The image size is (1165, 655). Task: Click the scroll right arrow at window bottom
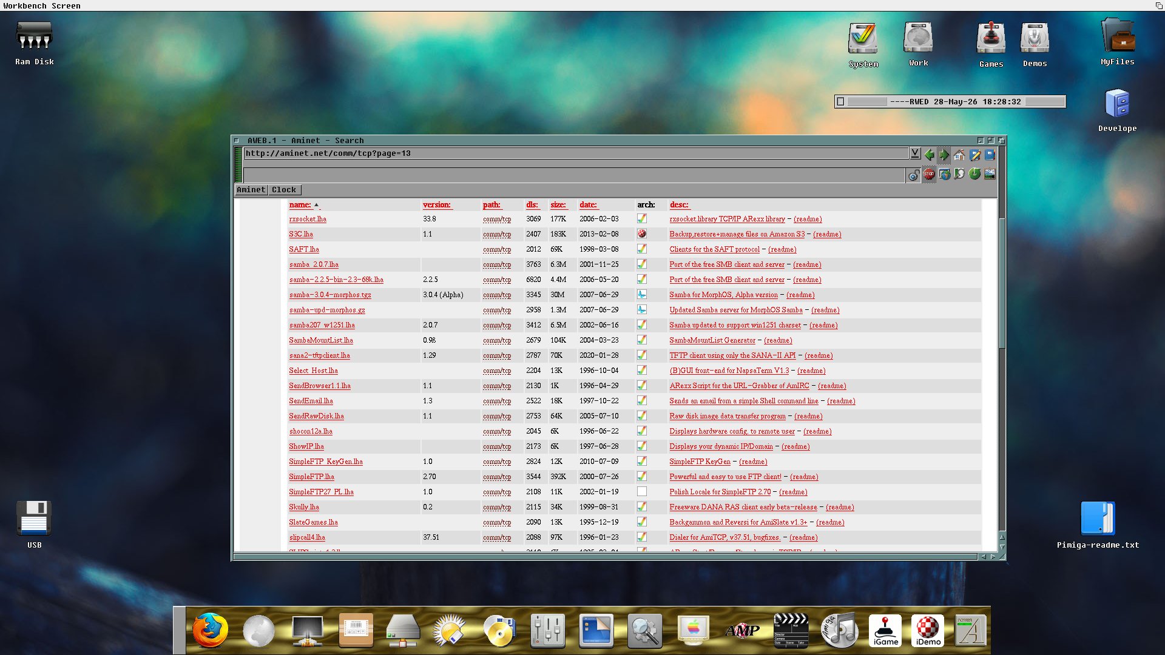point(993,556)
